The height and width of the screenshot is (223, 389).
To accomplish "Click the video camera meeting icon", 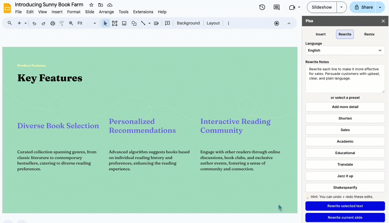I will (x=292, y=7).
